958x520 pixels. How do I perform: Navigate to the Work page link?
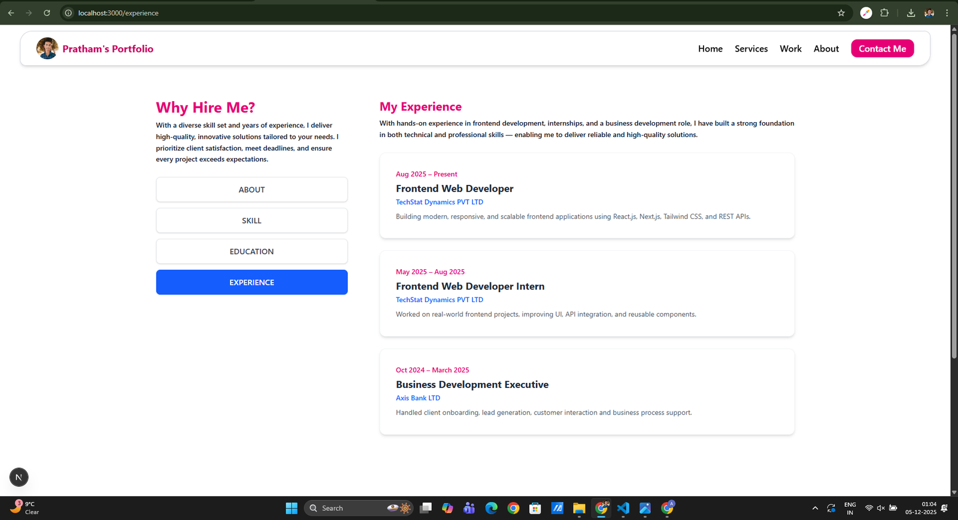[790, 49]
